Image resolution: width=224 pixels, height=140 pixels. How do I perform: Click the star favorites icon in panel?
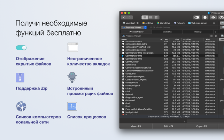coord(216,36)
